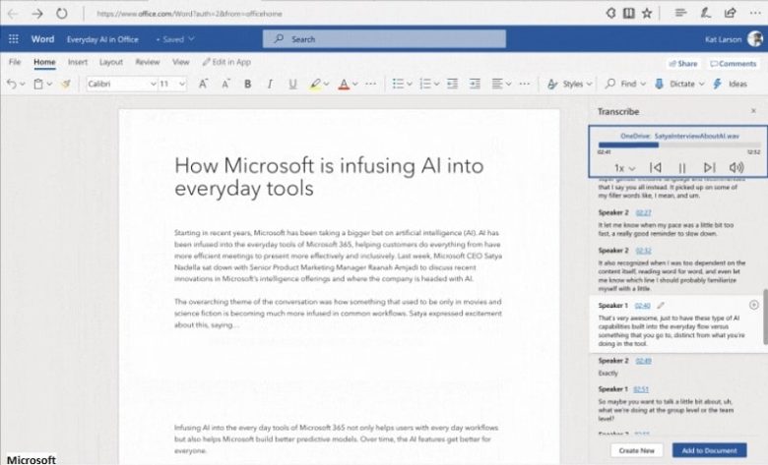Click the audio progress bar
The image size is (768, 465).
[678, 145]
